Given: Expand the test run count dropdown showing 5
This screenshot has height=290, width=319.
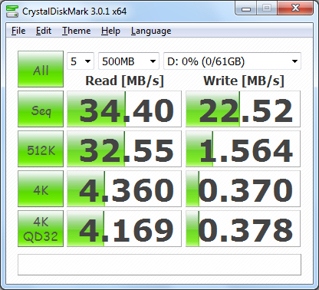Looking at the screenshot, I should 81,61.
